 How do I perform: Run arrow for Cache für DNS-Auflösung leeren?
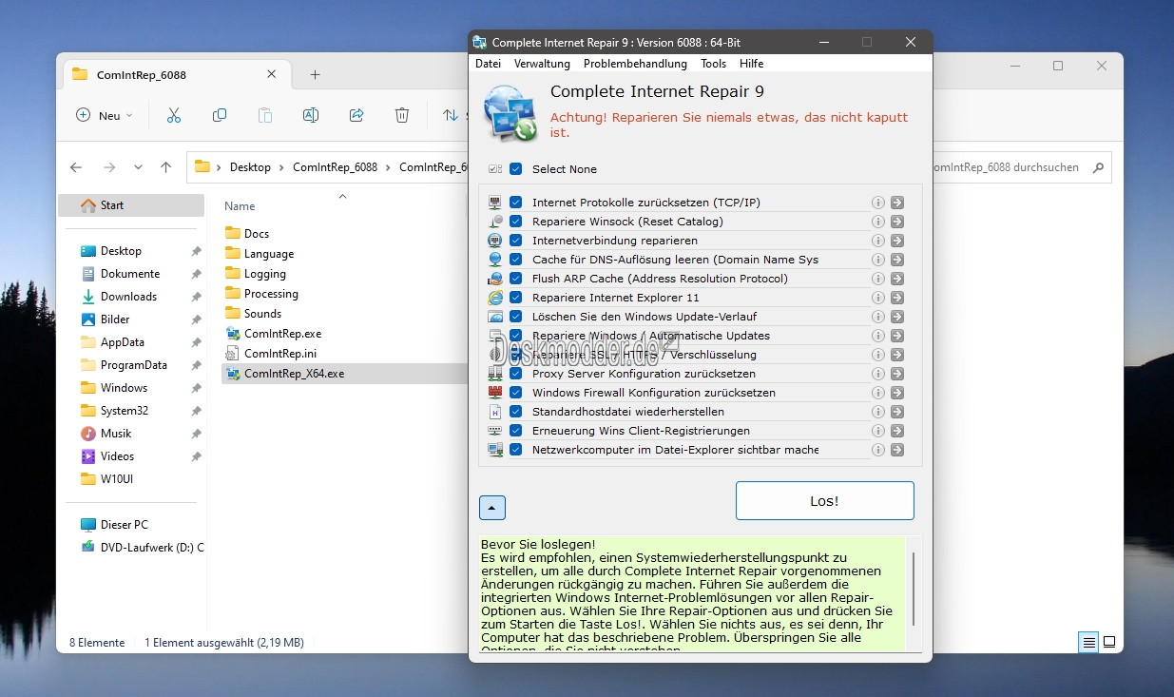coord(897,260)
